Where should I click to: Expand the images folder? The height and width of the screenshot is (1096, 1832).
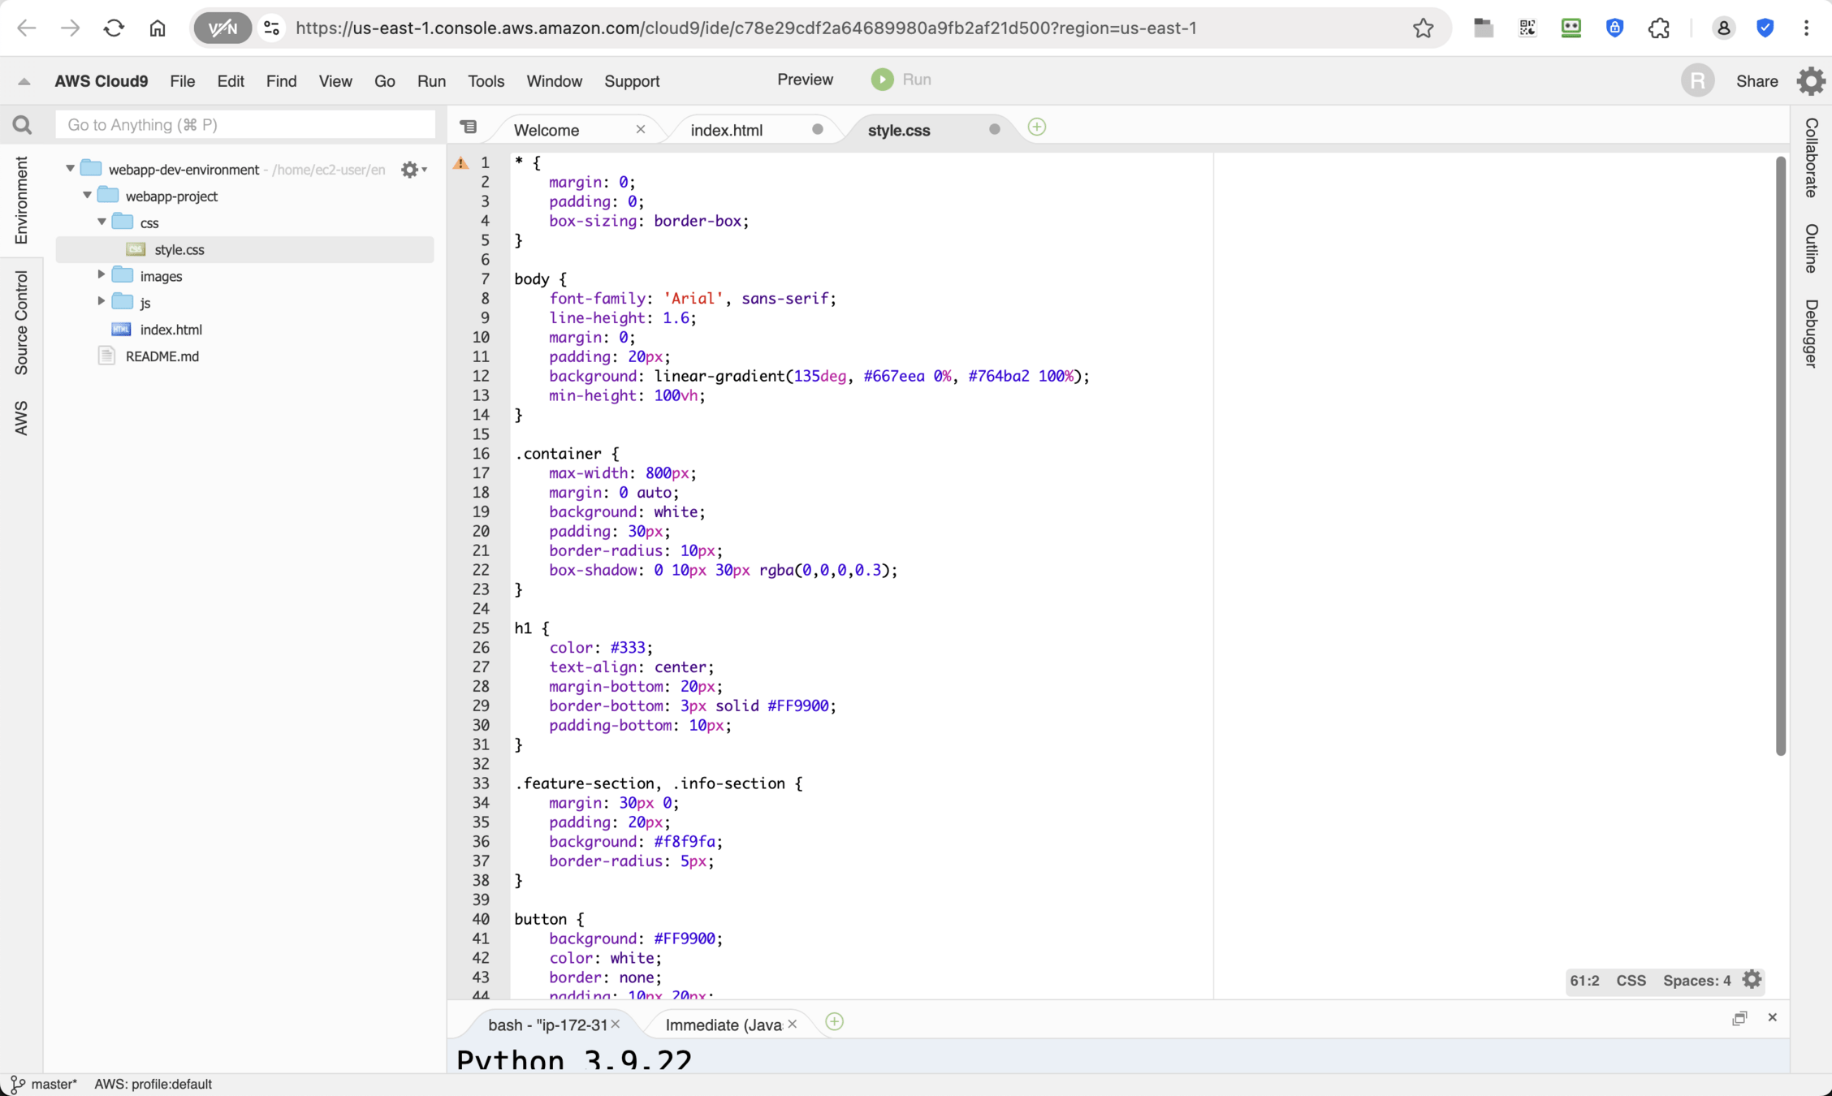coord(102,275)
